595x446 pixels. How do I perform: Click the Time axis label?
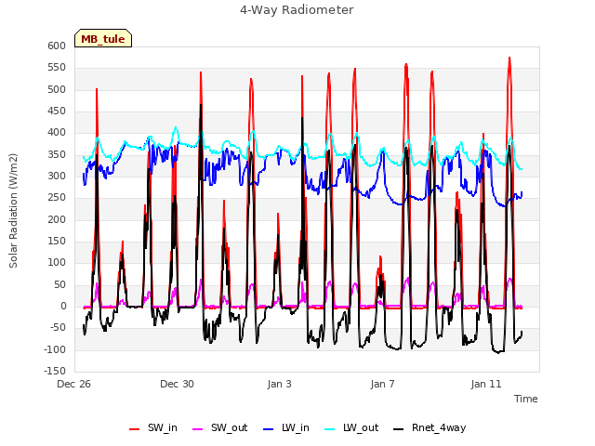click(x=526, y=399)
